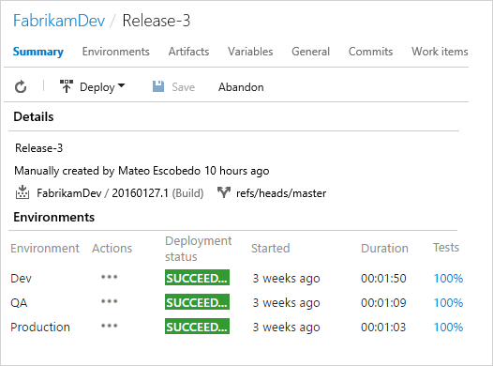Click the FabrikamDev / 20160127.1 build link
This screenshot has width=493, height=366.
pyautogui.click(x=120, y=193)
